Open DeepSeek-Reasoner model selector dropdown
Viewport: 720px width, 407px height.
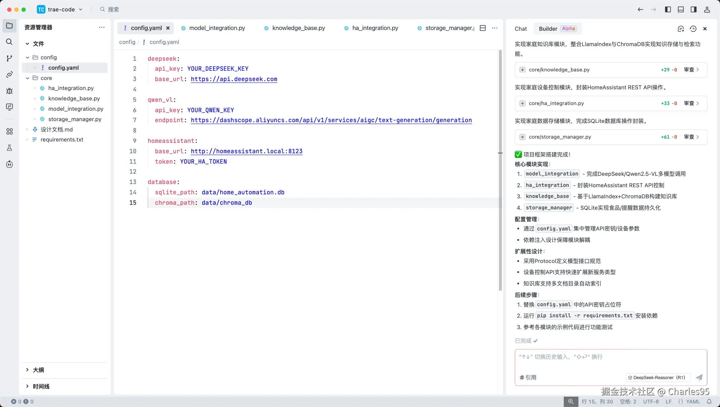[x=656, y=377]
